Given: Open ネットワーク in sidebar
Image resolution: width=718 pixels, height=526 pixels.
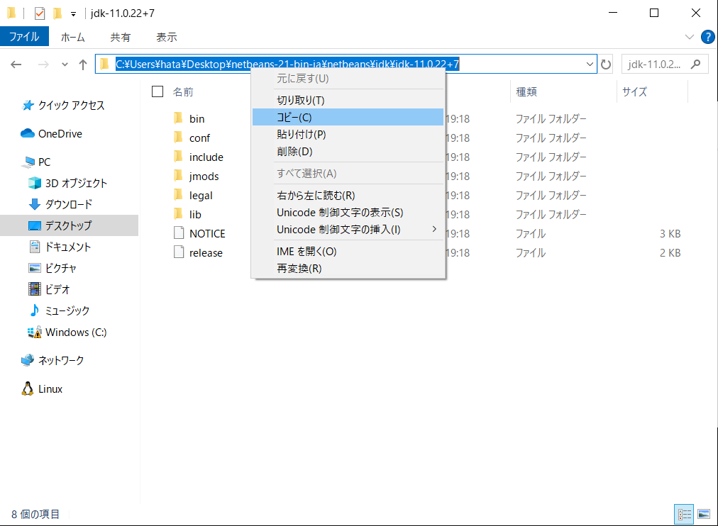Looking at the screenshot, I should pyautogui.click(x=53, y=360).
